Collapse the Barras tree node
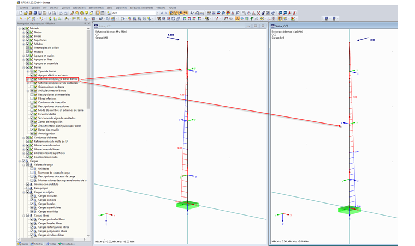Image resolution: width=415 pixels, height=246 pixels. pos(23,67)
